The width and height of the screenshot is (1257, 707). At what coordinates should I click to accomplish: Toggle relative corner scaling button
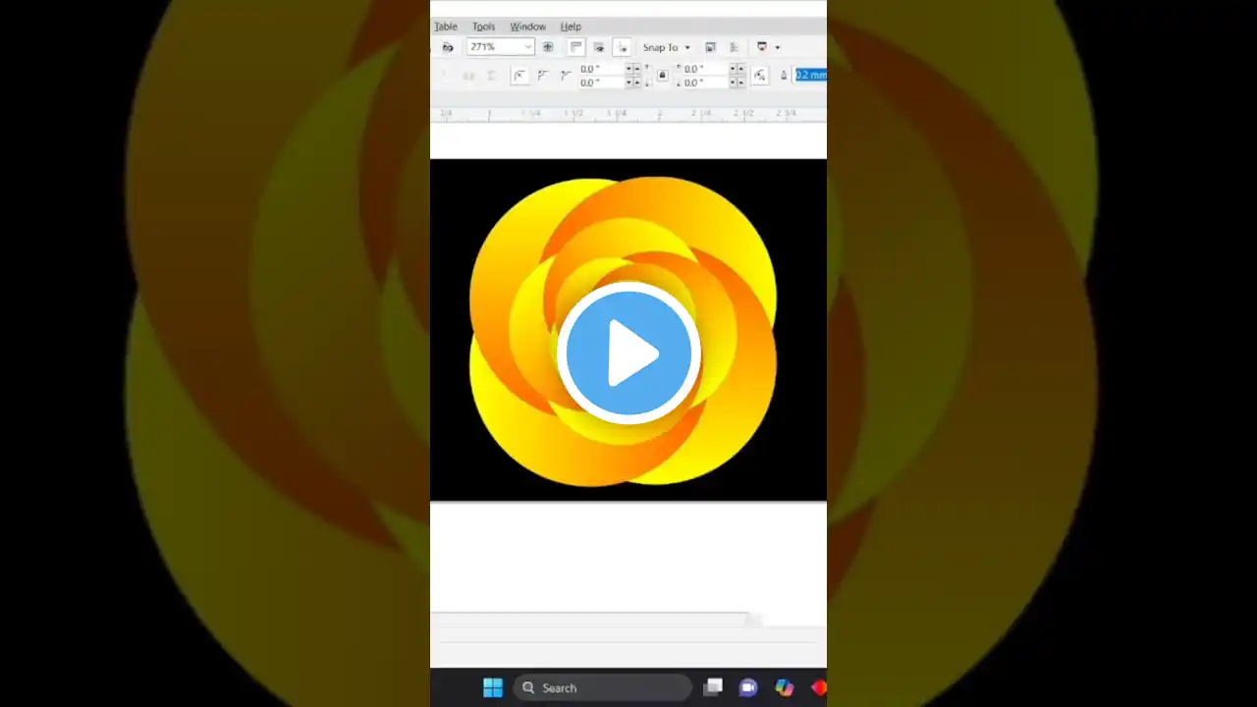click(759, 76)
